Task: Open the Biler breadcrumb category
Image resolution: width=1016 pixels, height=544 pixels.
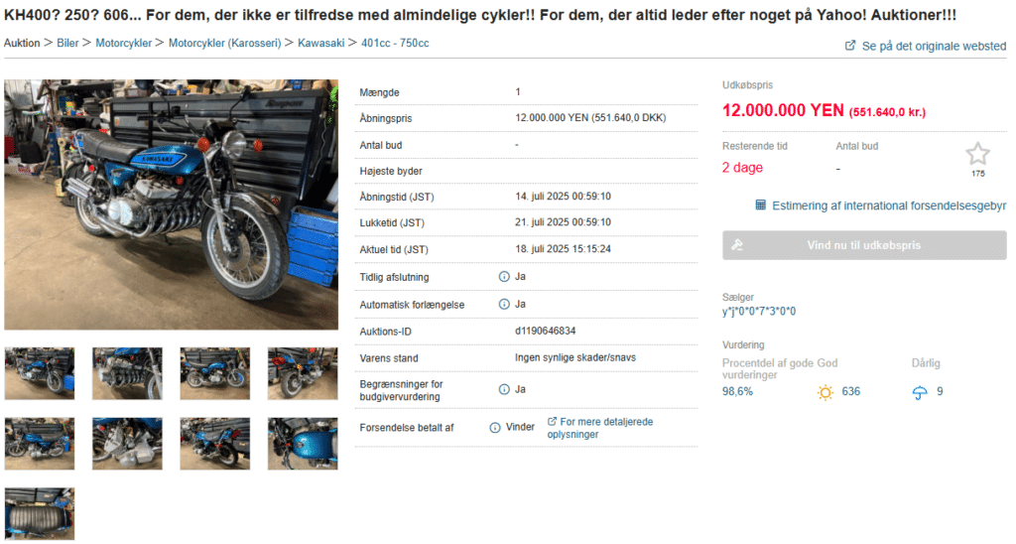Action: (x=67, y=43)
